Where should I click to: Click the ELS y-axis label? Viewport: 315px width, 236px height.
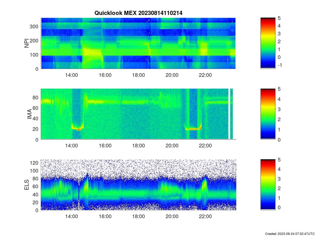point(27,185)
